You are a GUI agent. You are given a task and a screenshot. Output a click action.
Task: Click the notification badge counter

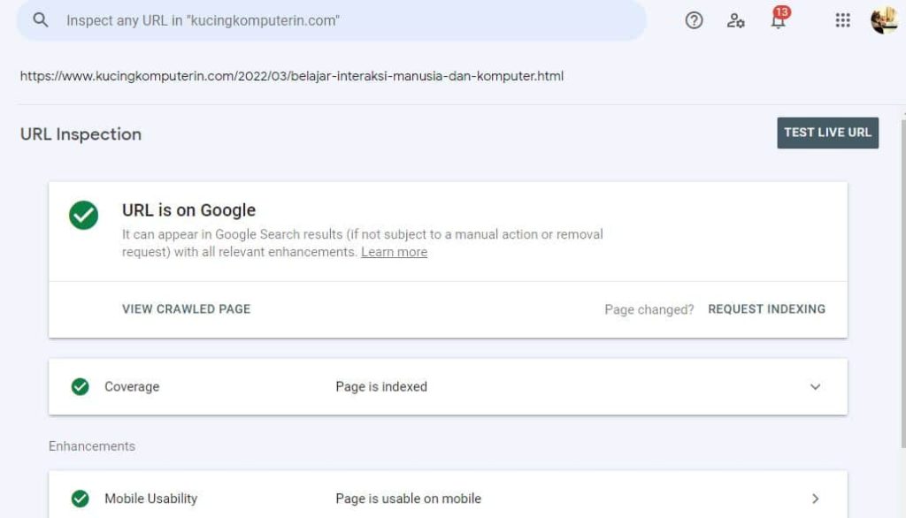(782, 11)
